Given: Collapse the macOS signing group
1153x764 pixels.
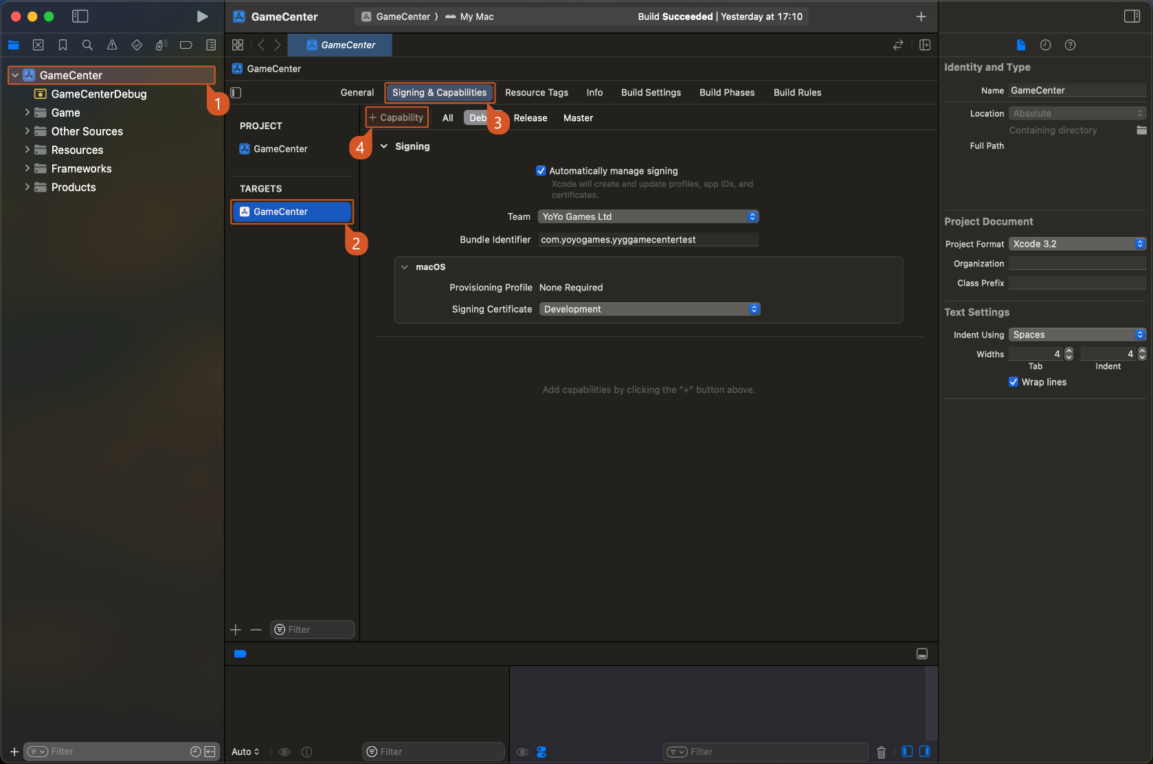Looking at the screenshot, I should [405, 267].
